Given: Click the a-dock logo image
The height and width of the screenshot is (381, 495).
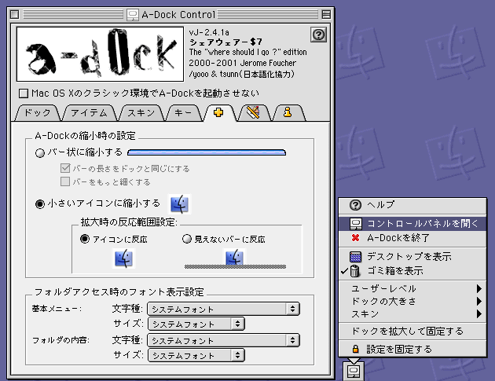Looking at the screenshot, I should (100, 54).
